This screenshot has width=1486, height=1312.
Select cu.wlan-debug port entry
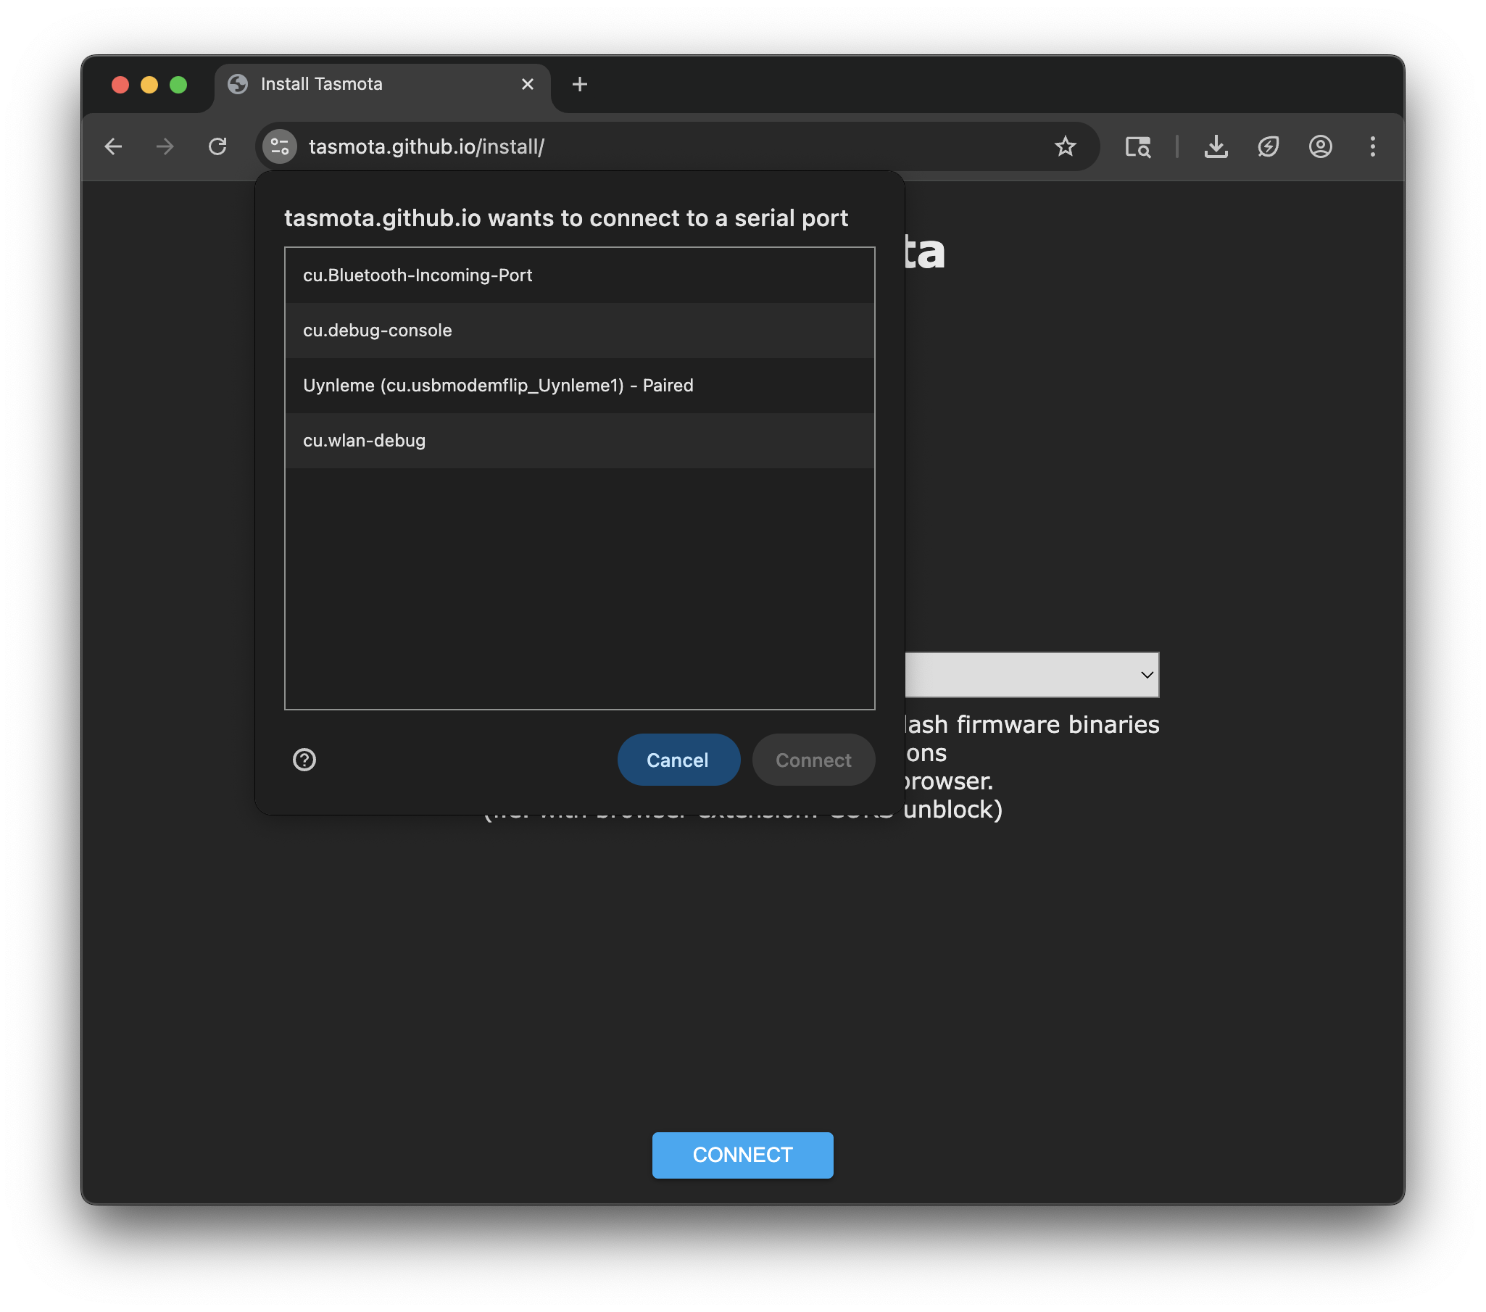578,441
